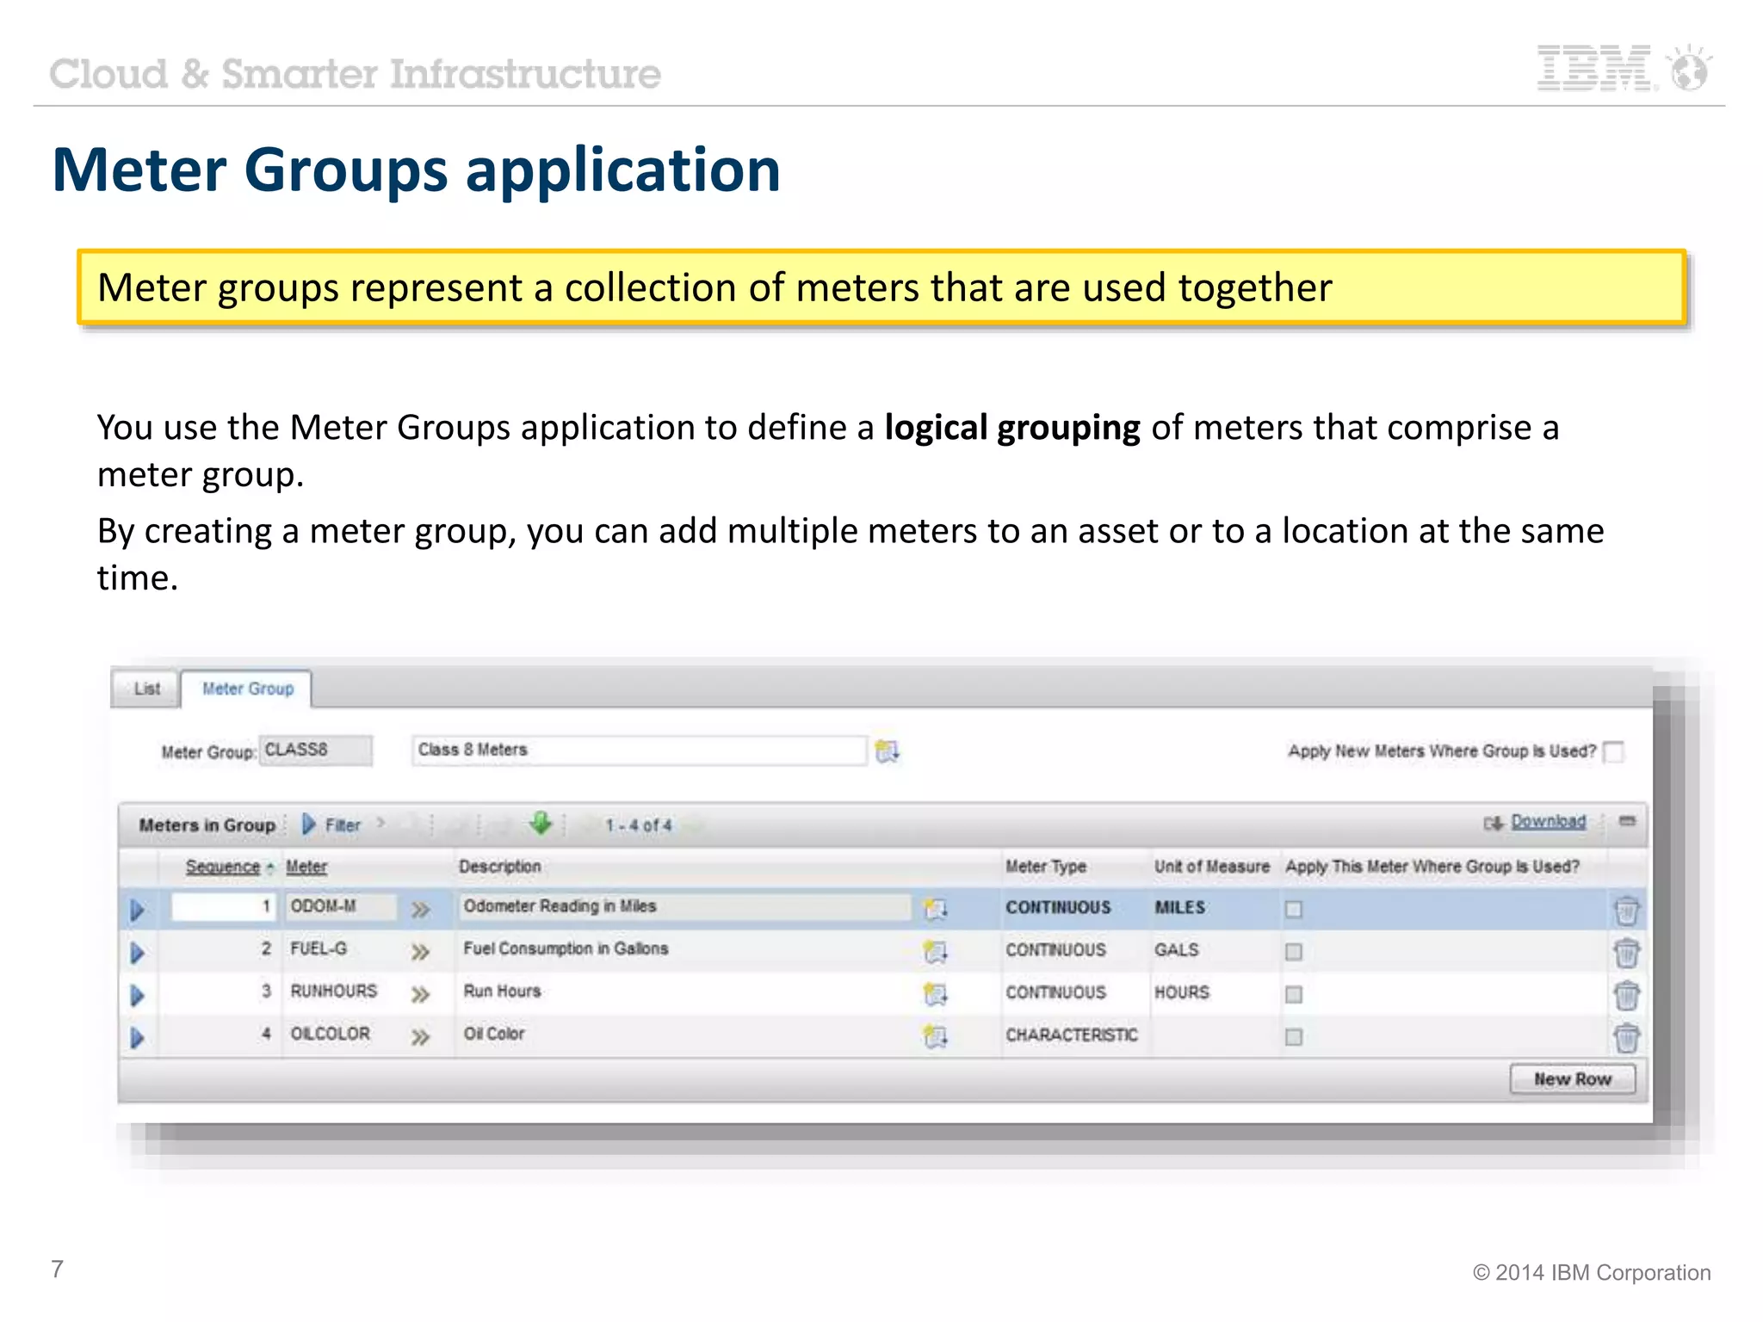1763x1322 pixels.
Task: Click detail menu chevrons next to RUNHOURS
Action: pos(420,995)
